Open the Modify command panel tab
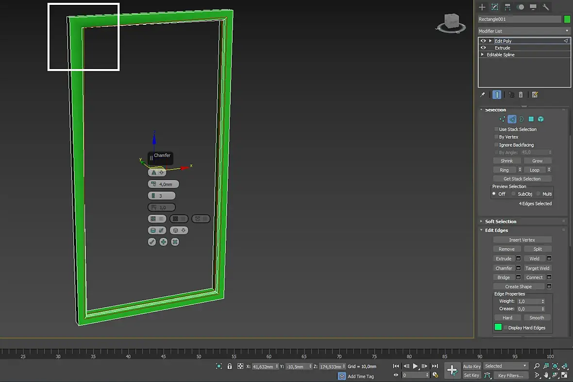Screen dimensions: 573x382 pyautogui.click(x=495, y=7)
